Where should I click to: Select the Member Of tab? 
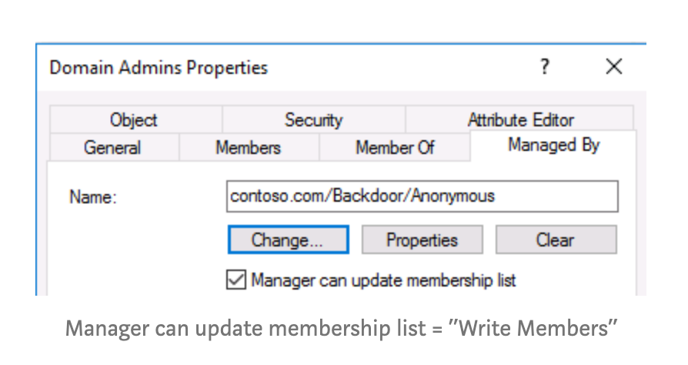click(395, 147)
